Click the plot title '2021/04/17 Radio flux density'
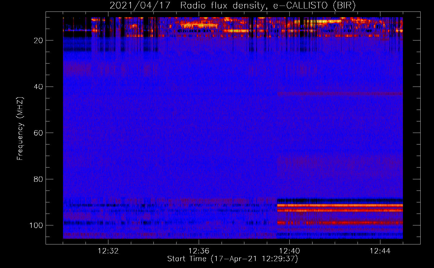The image size is (434, 268). pyautogui.click(x=233, y=6)
